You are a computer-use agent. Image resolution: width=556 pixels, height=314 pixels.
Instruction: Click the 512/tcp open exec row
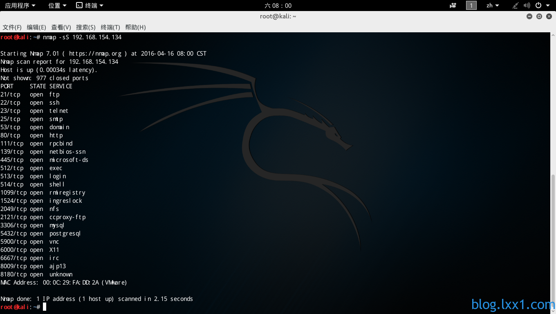(31, 168)
